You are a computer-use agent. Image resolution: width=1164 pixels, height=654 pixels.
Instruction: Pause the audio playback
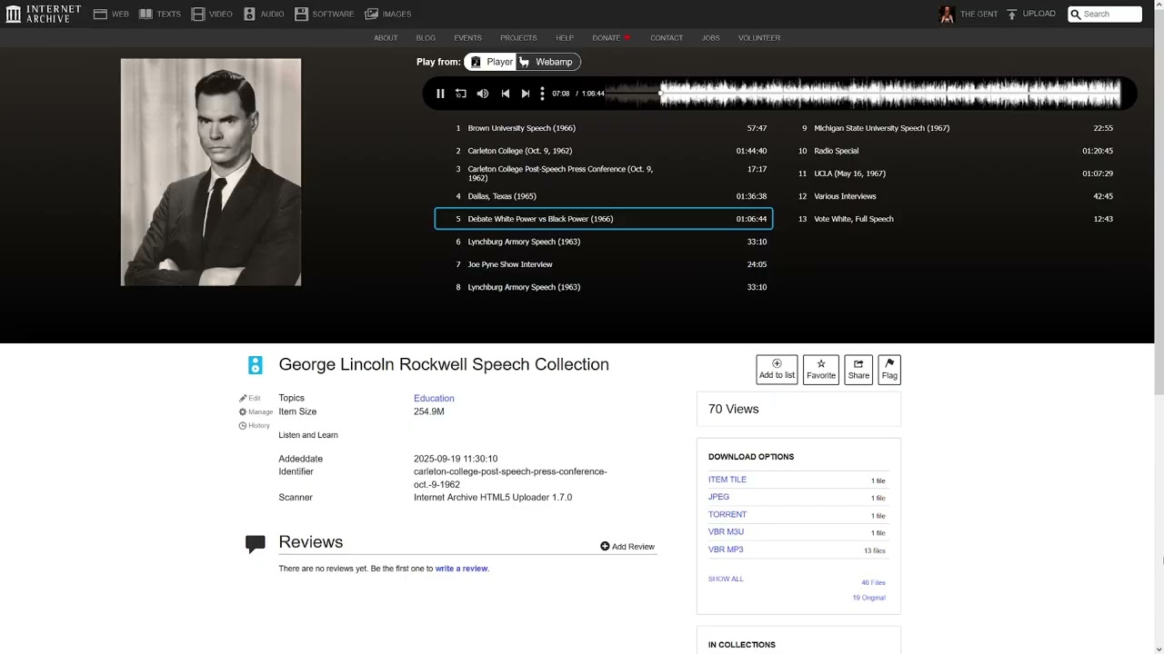[440, 94]
